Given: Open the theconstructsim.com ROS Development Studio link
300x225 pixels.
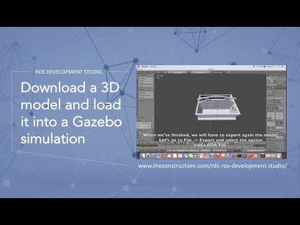Looking at the screenshot, I should (x=212, y=166).
